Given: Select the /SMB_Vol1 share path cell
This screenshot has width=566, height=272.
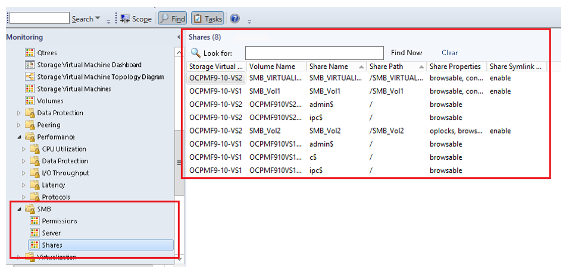Looking at the screenshot, I should click(386, 91).
